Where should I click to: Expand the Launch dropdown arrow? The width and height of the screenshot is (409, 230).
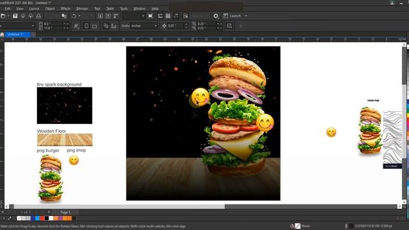click(245, 16)
